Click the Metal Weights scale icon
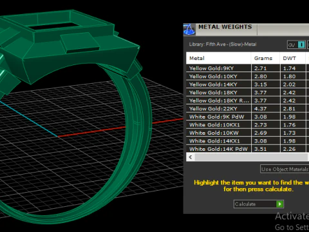This screenshot has width=309, height=232. point(189,30)
